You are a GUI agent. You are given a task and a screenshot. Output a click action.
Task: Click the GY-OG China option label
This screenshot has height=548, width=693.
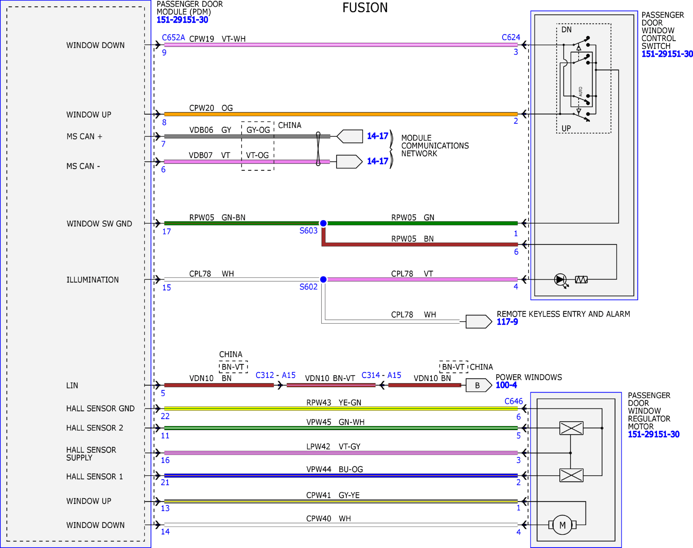click(x=258, y=130)
